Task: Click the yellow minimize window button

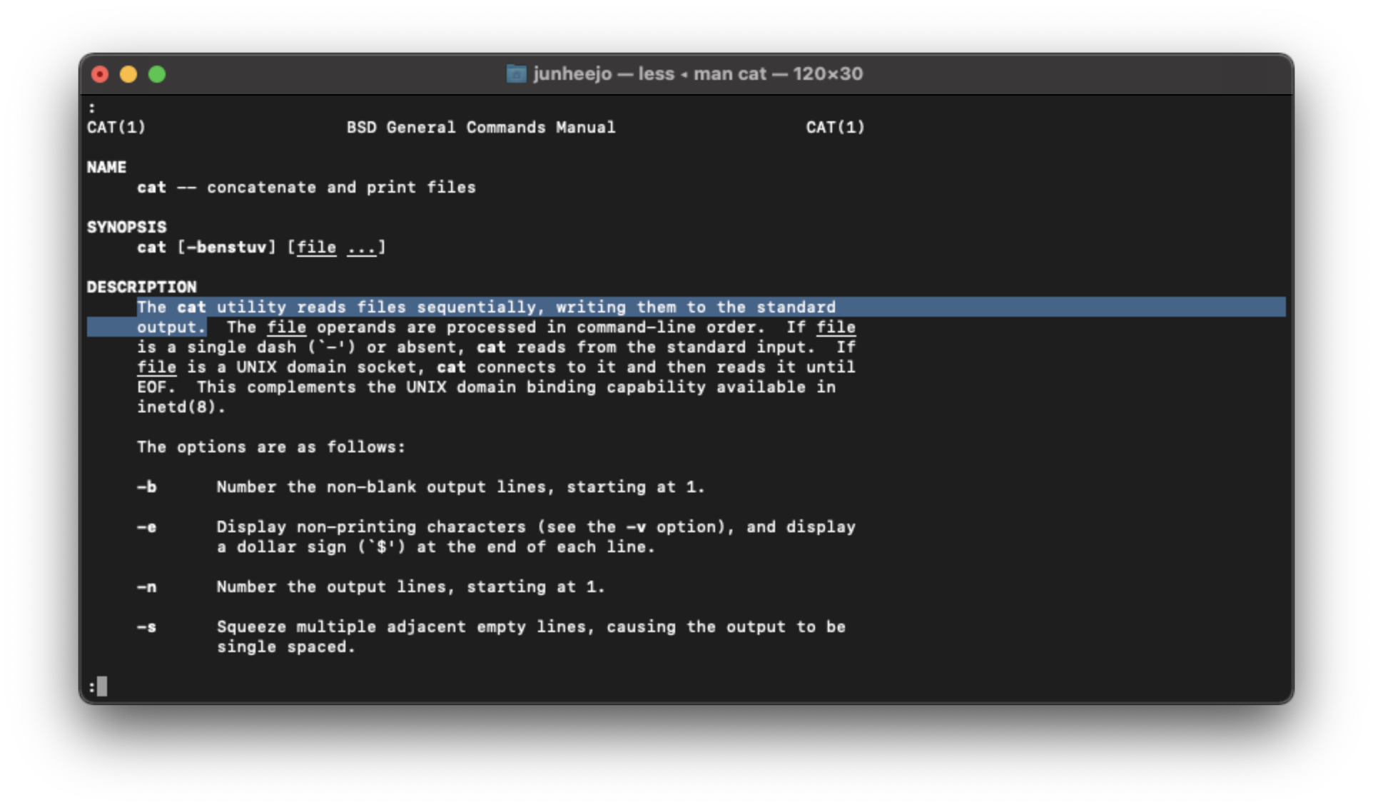Action: (x=128, y=74)
